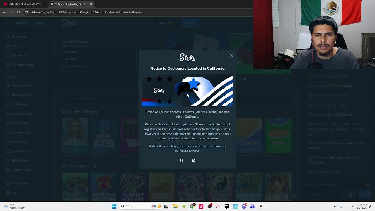Click the microphone icon in system tray
The image size is (375, 211).
[341, 206]
